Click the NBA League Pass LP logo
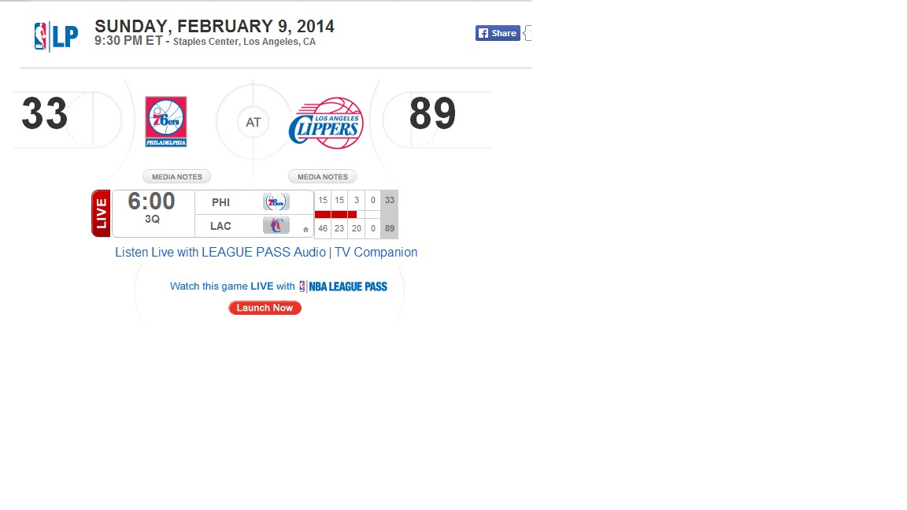The image size is (907, 510). (56, 36)
